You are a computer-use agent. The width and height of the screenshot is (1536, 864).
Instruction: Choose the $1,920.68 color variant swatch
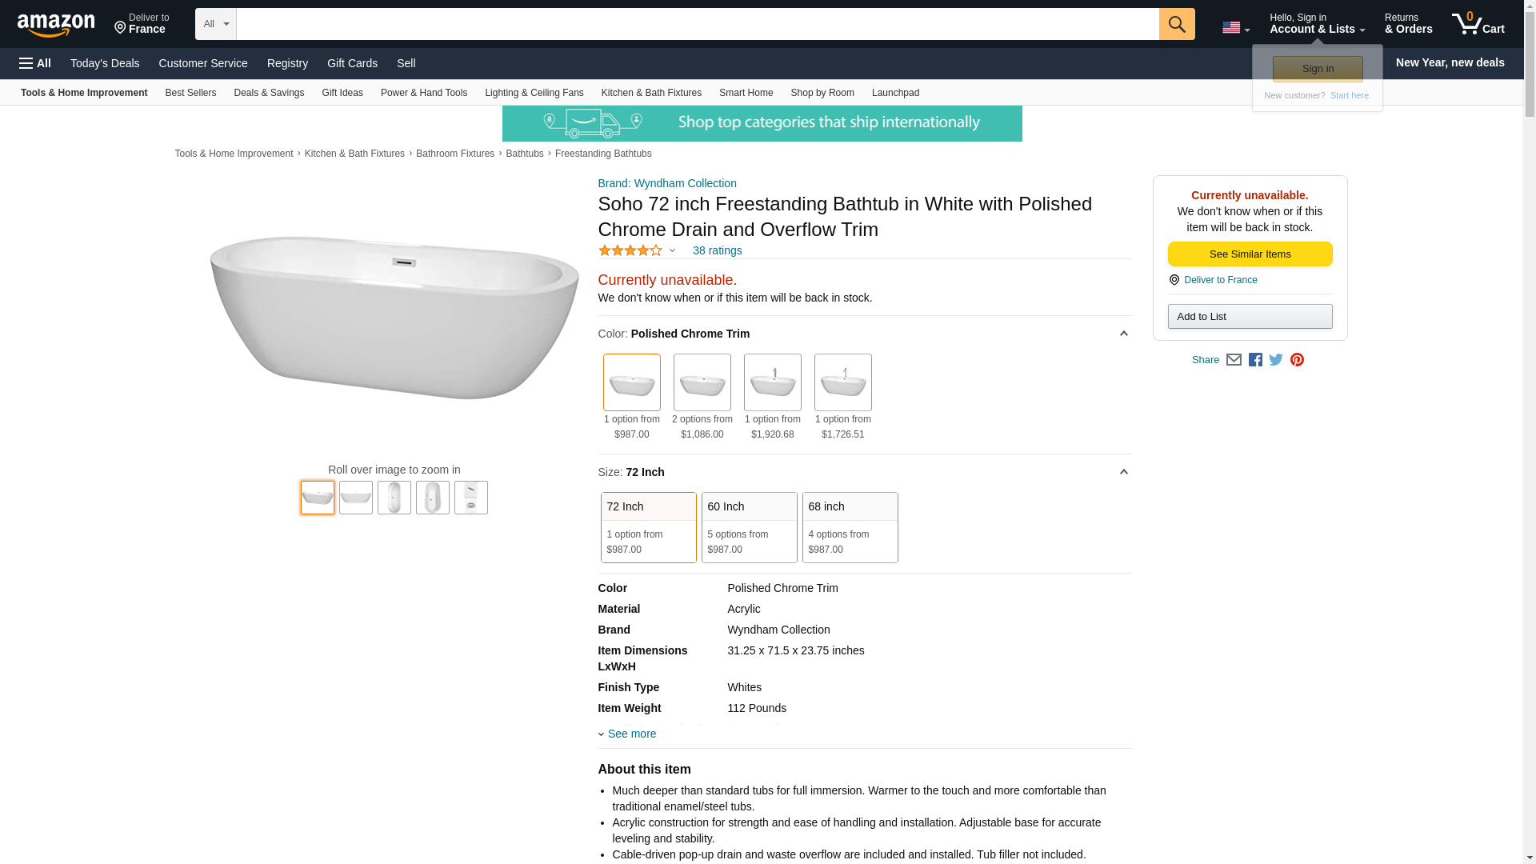pyautogui.click(x=772, y=383)
